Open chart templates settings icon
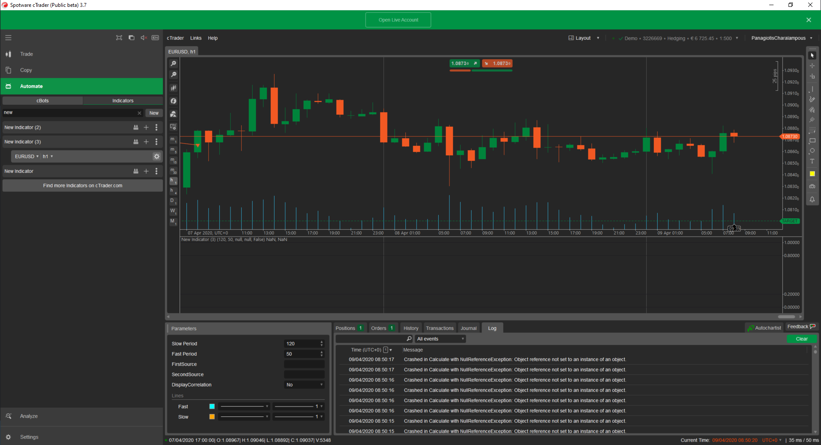 click(174, 127)
